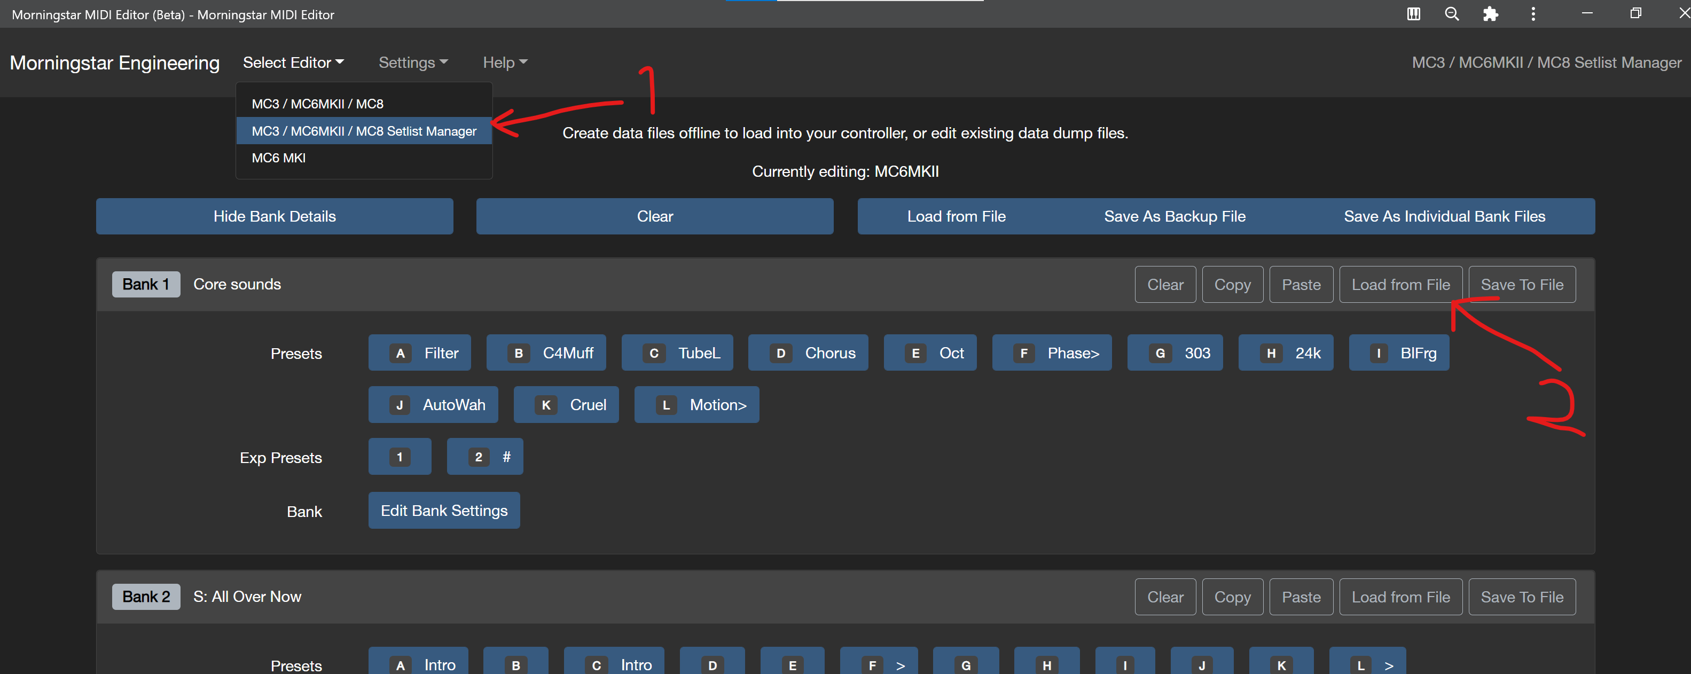Load Bank 2 from file

coord(1400,597)
